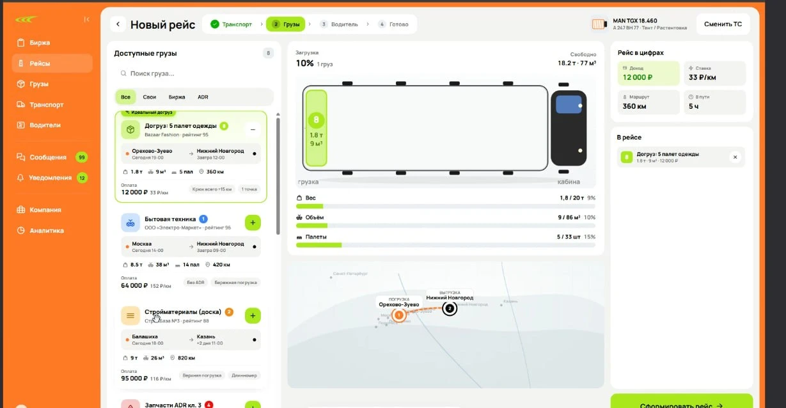The width and height of the screenshot is (786, 408).
Task: Click the В пути 5 ч card
Action: 714,102
